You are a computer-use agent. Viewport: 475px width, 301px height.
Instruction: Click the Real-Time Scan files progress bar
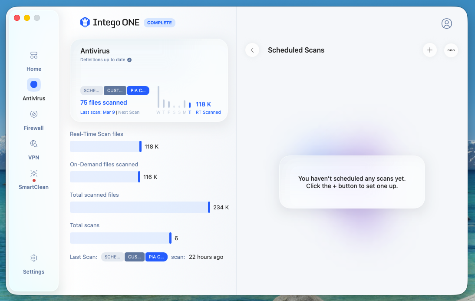[x=106, y=146]
